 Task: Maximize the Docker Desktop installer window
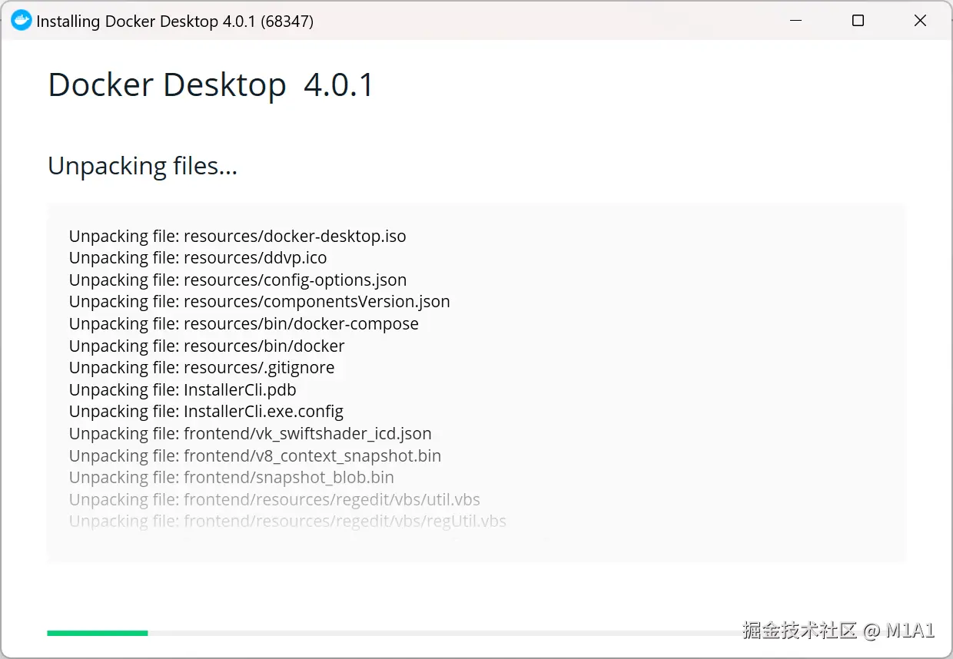858,21
